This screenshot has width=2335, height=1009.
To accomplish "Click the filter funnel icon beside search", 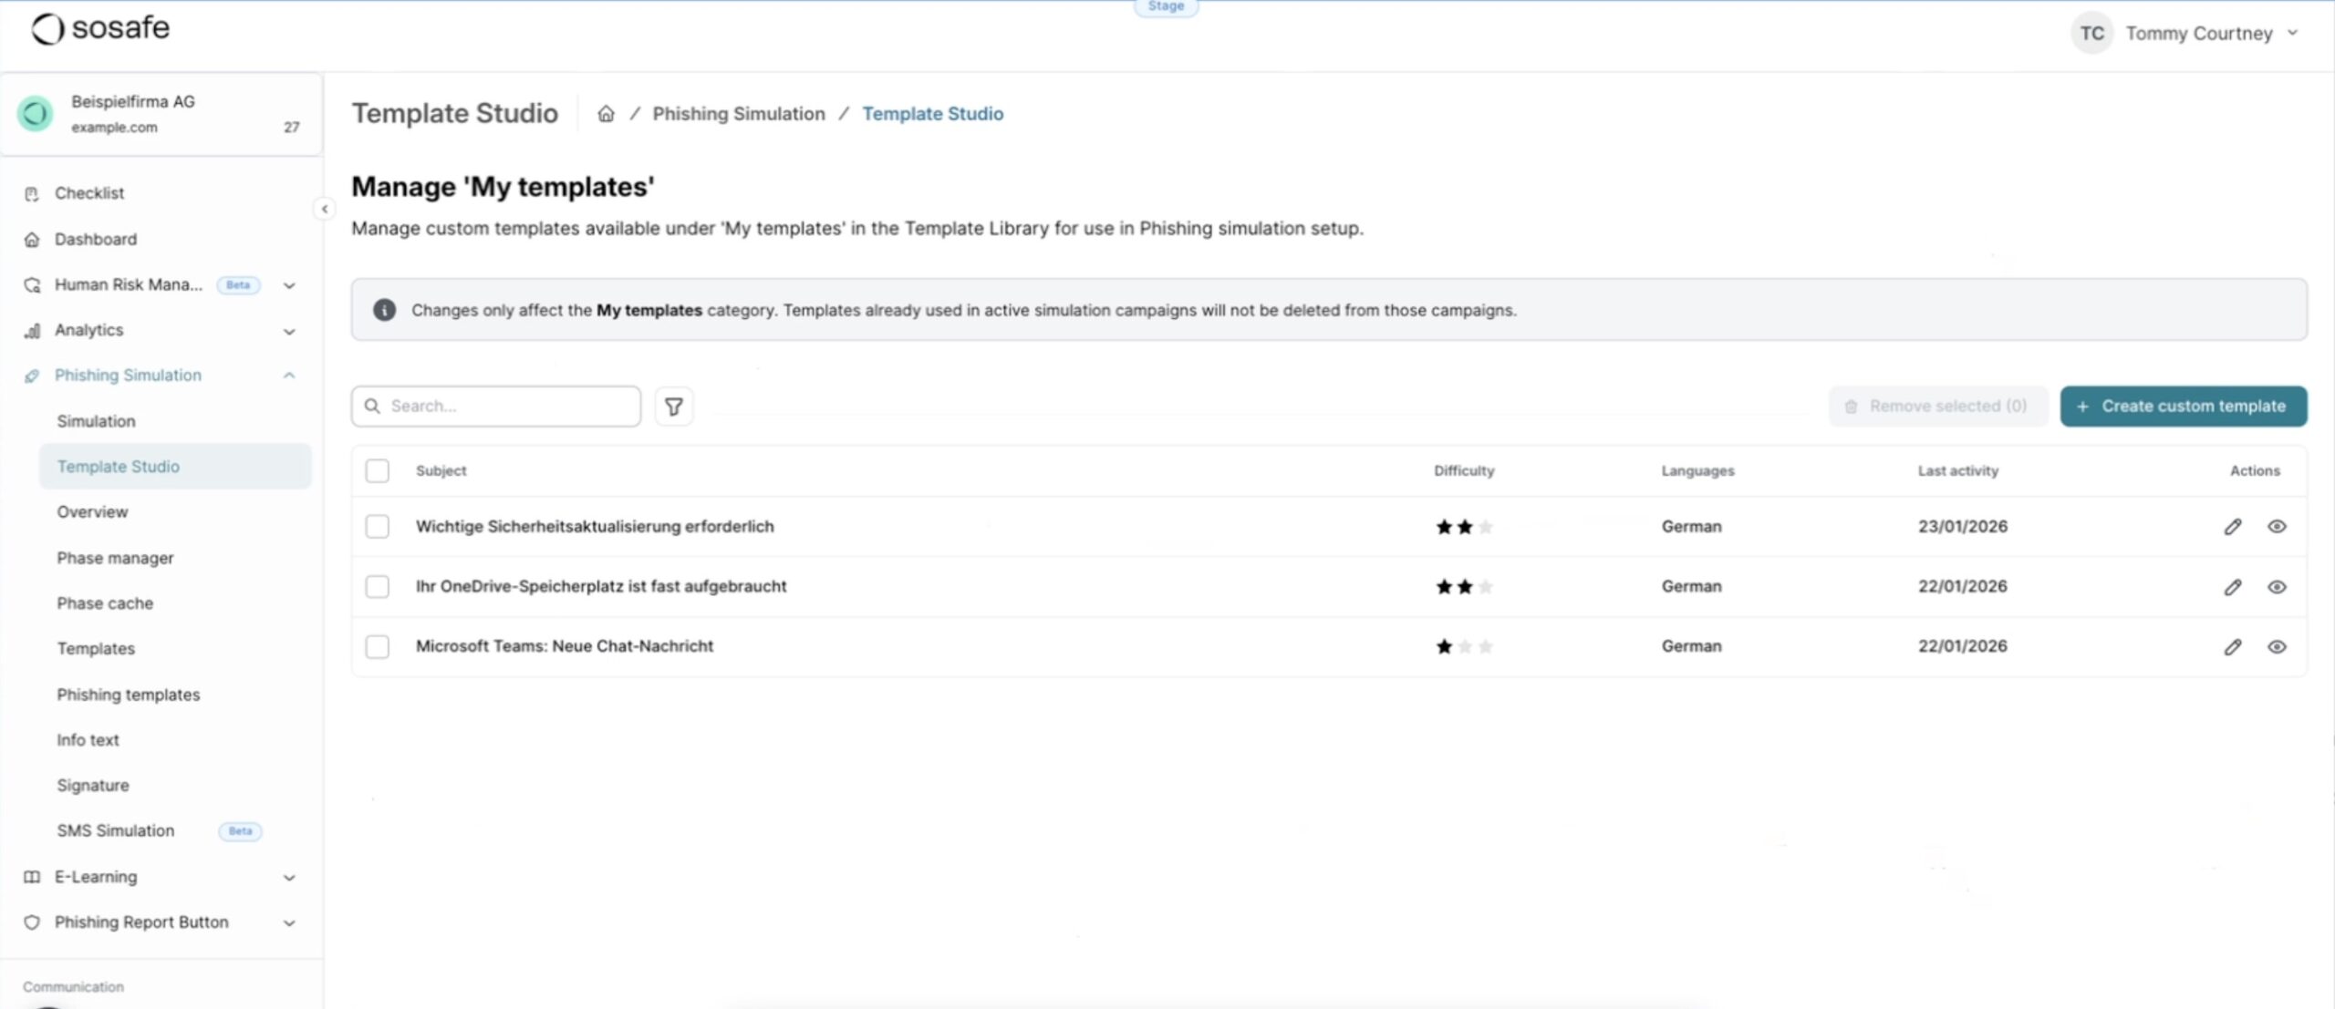I will click(673, 407).
